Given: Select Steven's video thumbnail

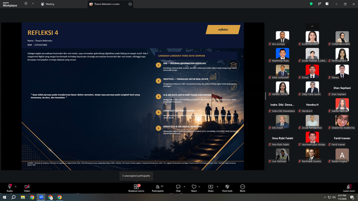Looking at the screenshot, I should point(342,71).
